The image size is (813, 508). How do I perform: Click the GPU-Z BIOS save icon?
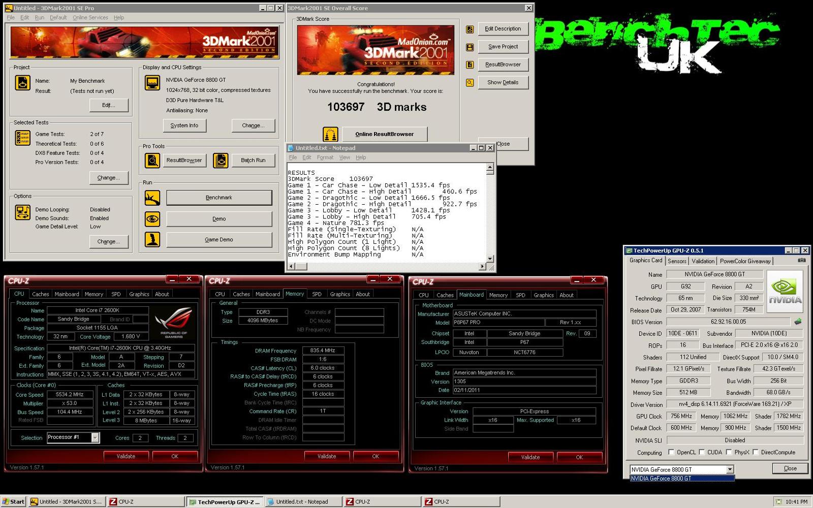(x=798, y=322)
